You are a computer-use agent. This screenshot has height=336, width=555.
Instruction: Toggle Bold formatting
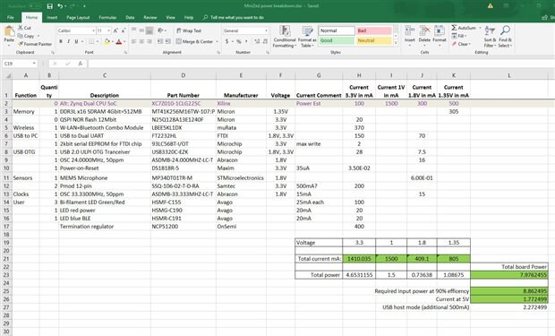pos(61,42)
